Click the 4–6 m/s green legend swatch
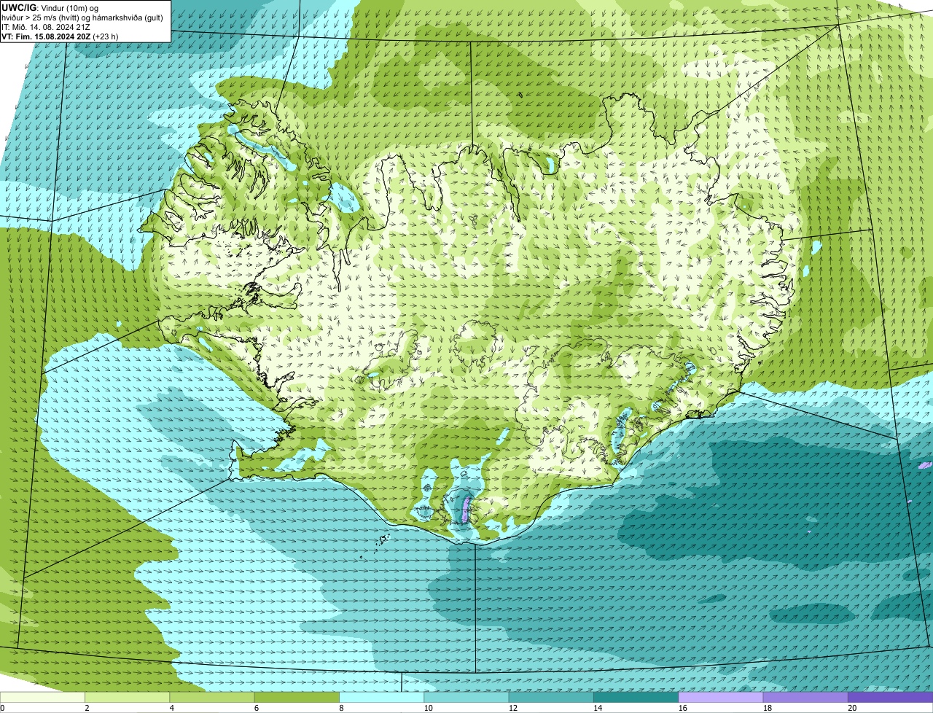Viewport: 933px width, 713px height. pos(212,697)
